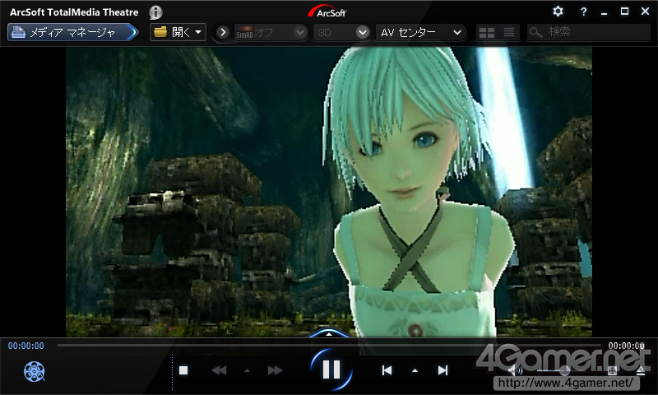Open help with the question mark
Image resolution: width=658 pixels, height=395 pixels.
583,12
